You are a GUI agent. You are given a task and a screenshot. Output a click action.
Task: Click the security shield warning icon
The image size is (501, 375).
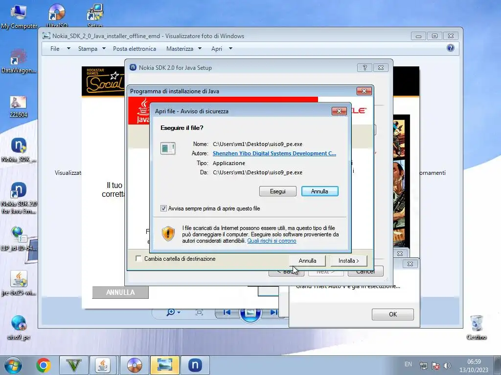click(168, 233)
